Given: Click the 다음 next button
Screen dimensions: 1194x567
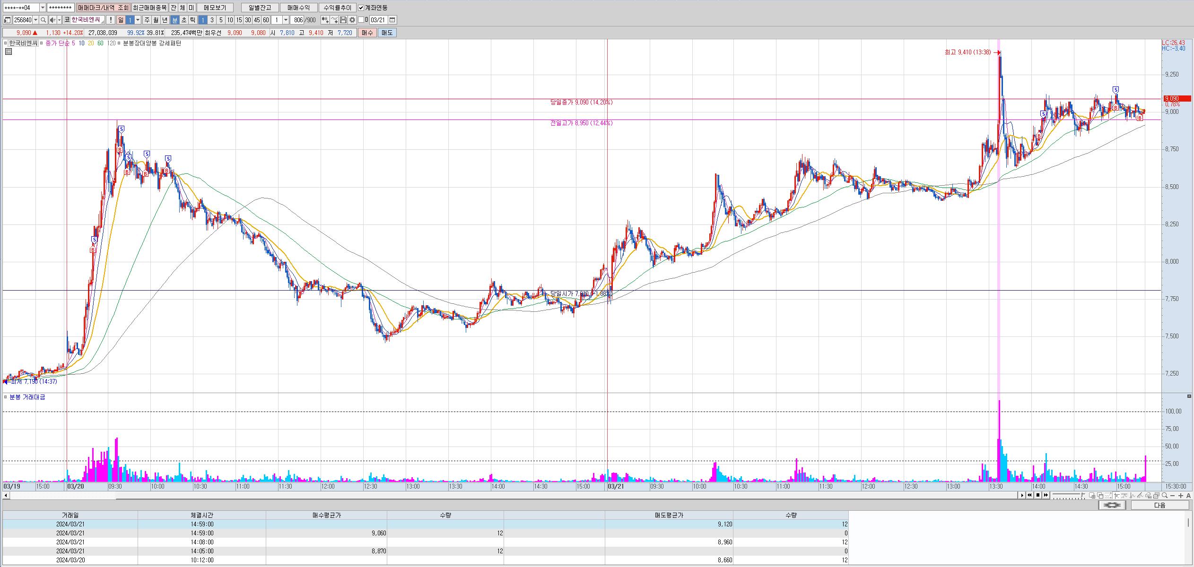Looking at the screenshot, I should pyautogui.click(x=1159, y=505).
